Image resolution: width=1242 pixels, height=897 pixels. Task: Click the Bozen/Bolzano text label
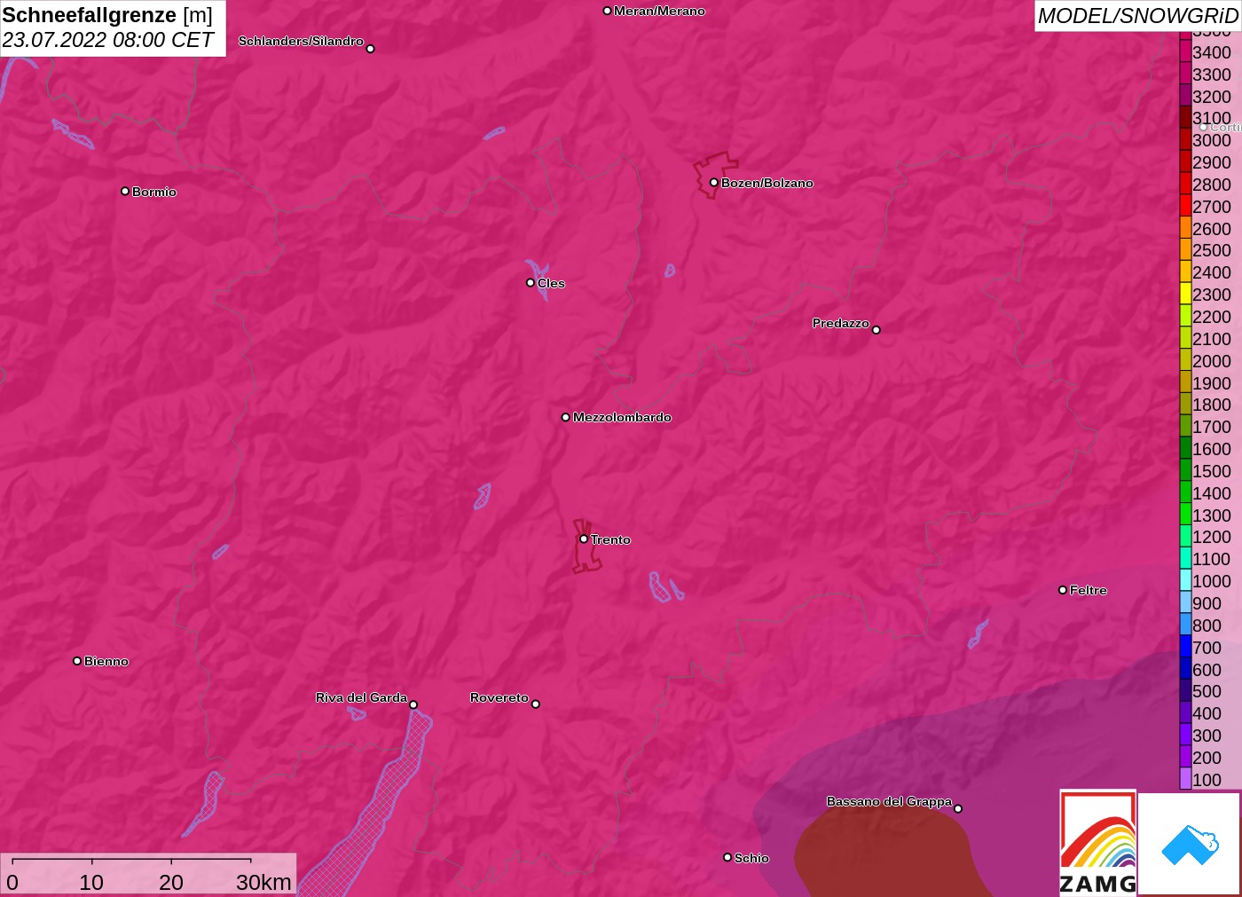pyautogui.click(x=767, y=183)
